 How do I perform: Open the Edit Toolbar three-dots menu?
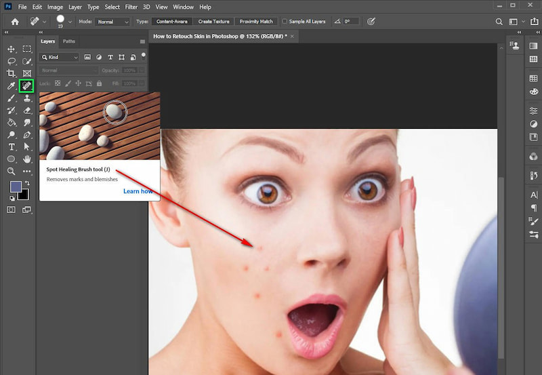click(x=26, y=171)
